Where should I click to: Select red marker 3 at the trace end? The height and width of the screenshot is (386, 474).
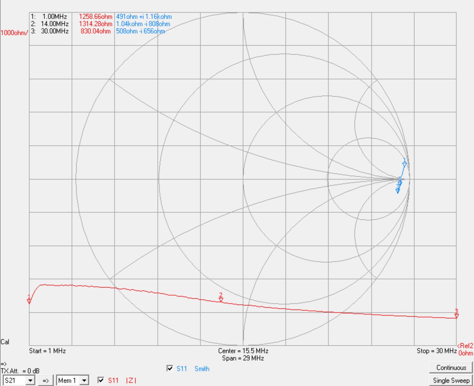coord(456,314)
